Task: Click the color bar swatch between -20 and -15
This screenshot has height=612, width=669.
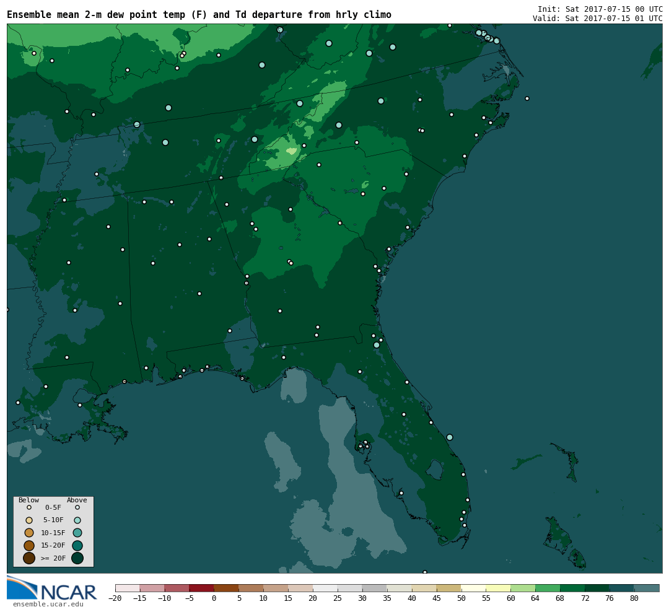Action: (128, 588)
